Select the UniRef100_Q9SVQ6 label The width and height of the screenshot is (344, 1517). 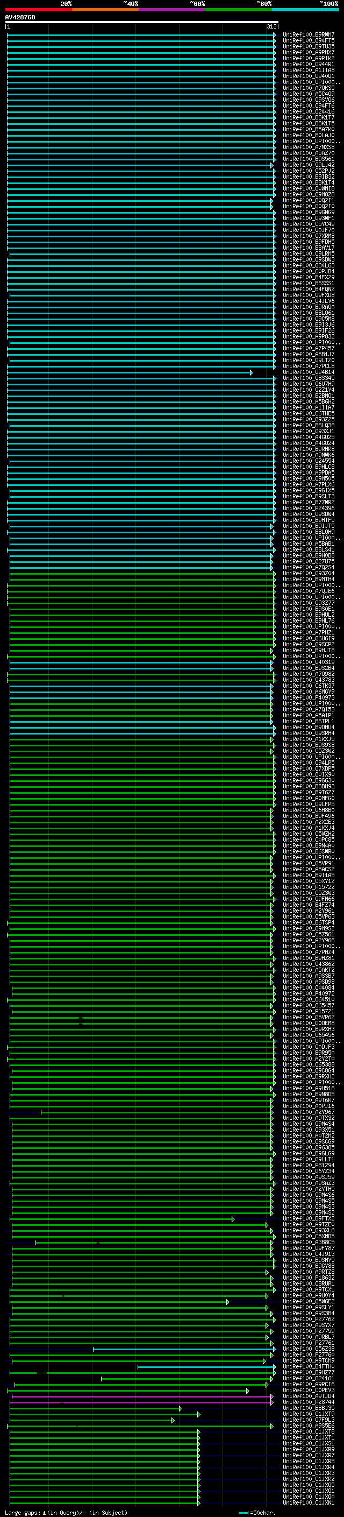coord(309,100)
